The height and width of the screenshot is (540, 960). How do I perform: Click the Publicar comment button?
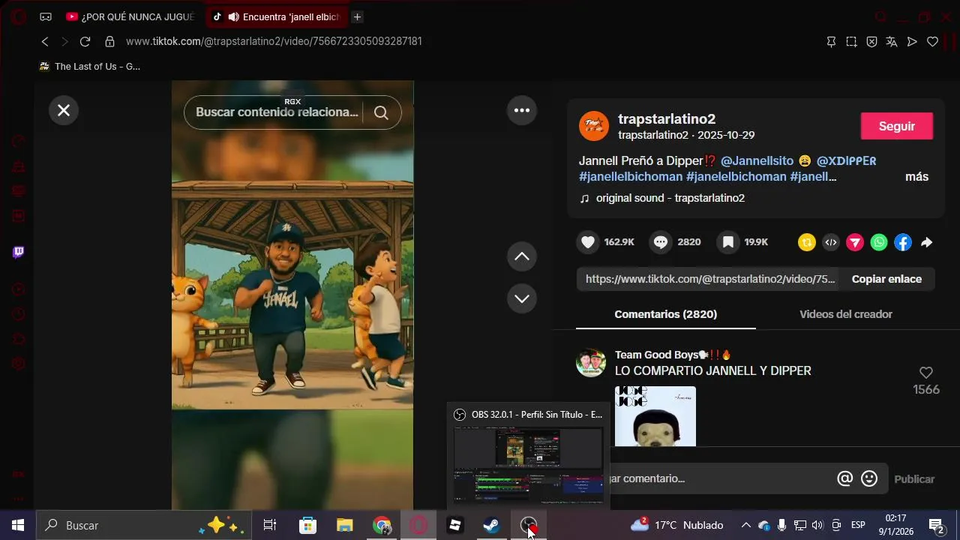914,479
